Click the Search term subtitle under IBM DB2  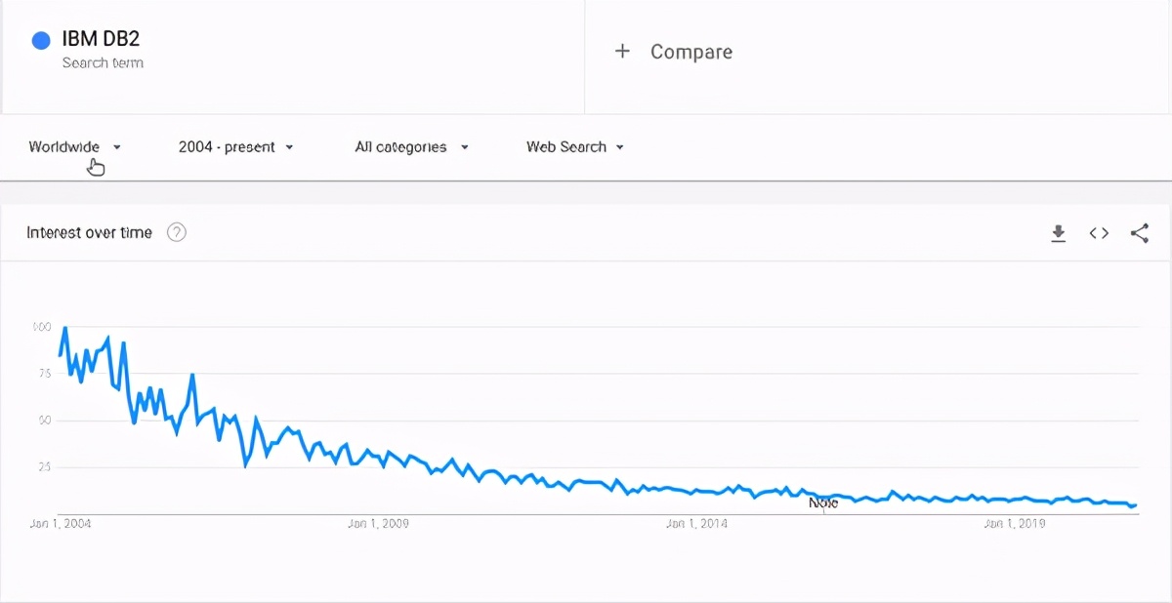point(103,63)
